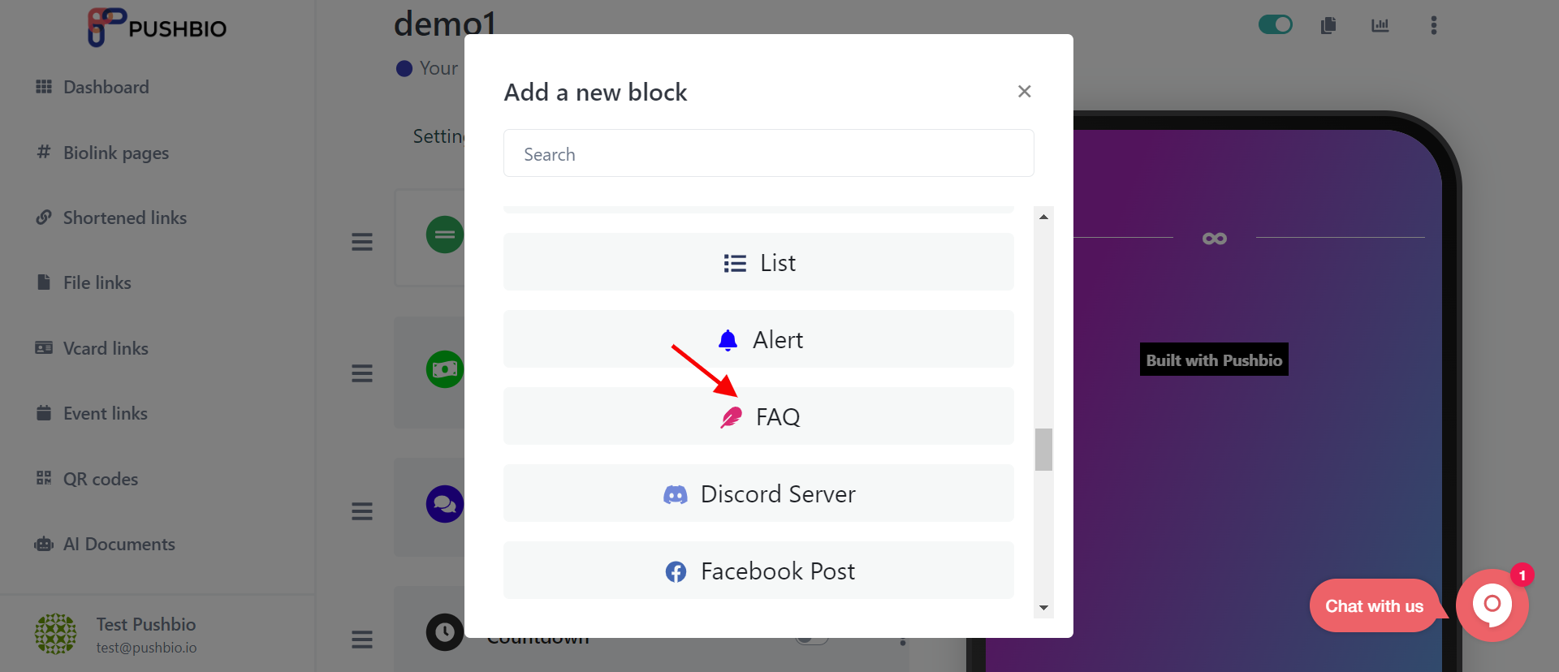Add a Discord Server block
Screen dimensions: 1559x672
coord(758,493)
